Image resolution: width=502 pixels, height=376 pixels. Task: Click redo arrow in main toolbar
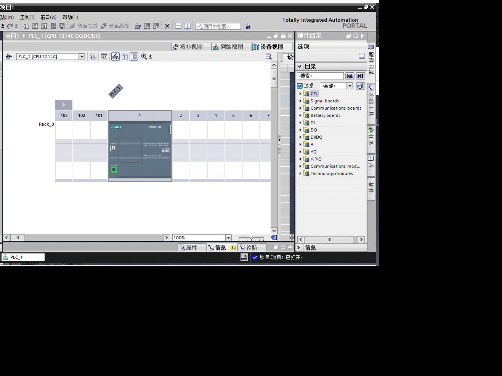click(10, 26)
